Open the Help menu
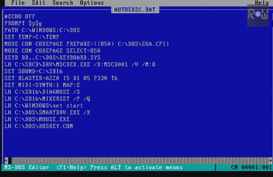 click(262, 3)
